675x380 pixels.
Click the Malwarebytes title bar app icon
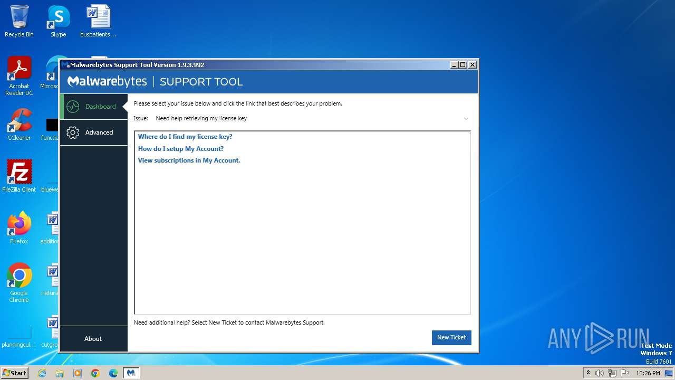65,65
